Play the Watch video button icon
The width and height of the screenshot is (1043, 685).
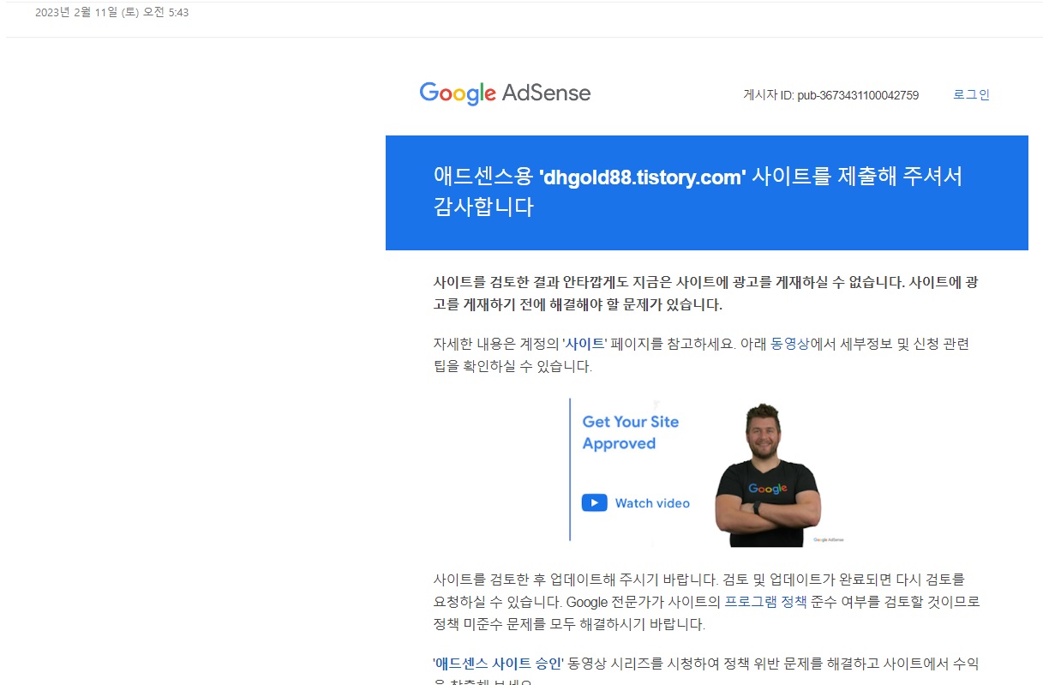(x=594, y=503)
